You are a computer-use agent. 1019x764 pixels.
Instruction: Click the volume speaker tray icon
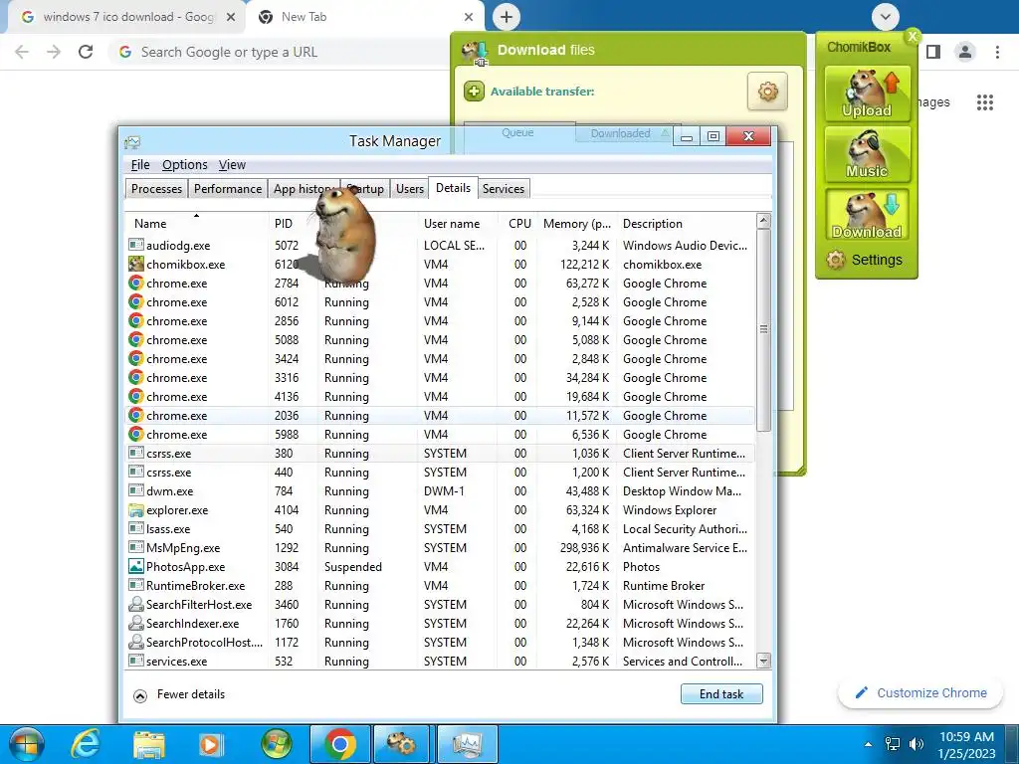pyautogui.click(x=917, y=744)
